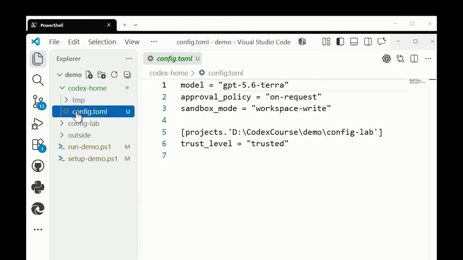Screen dimensions: 463x260
Task: Add a new tab in PowerShell window
Action: coord(124,25)
